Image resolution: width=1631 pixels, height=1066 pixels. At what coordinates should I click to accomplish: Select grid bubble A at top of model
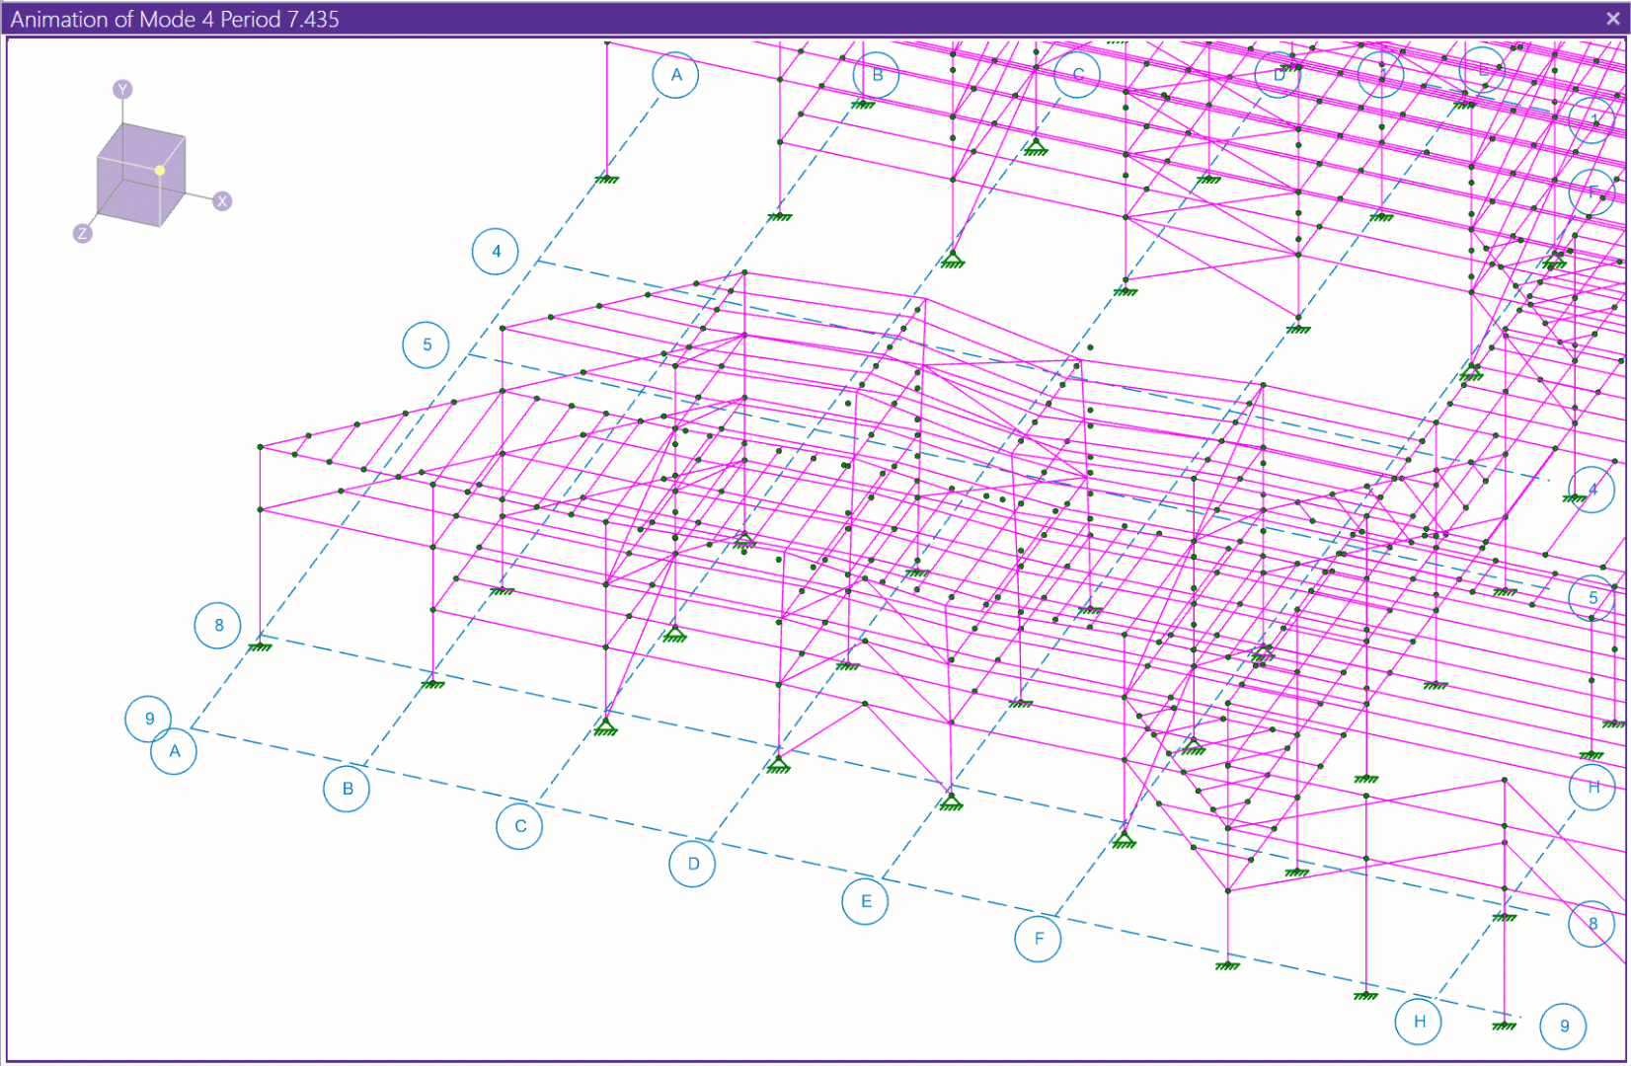[676, 75]
